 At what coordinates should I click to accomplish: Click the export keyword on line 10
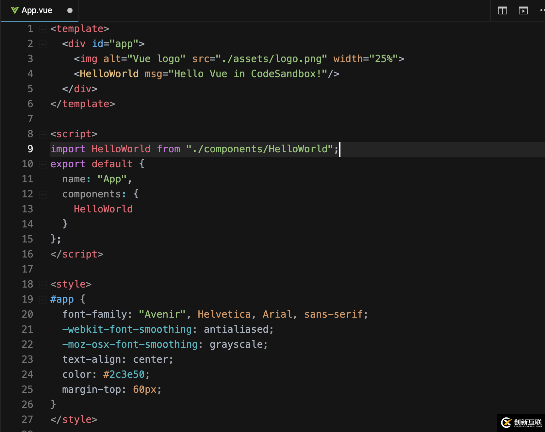pyautogui.click(x=68, y=164)
